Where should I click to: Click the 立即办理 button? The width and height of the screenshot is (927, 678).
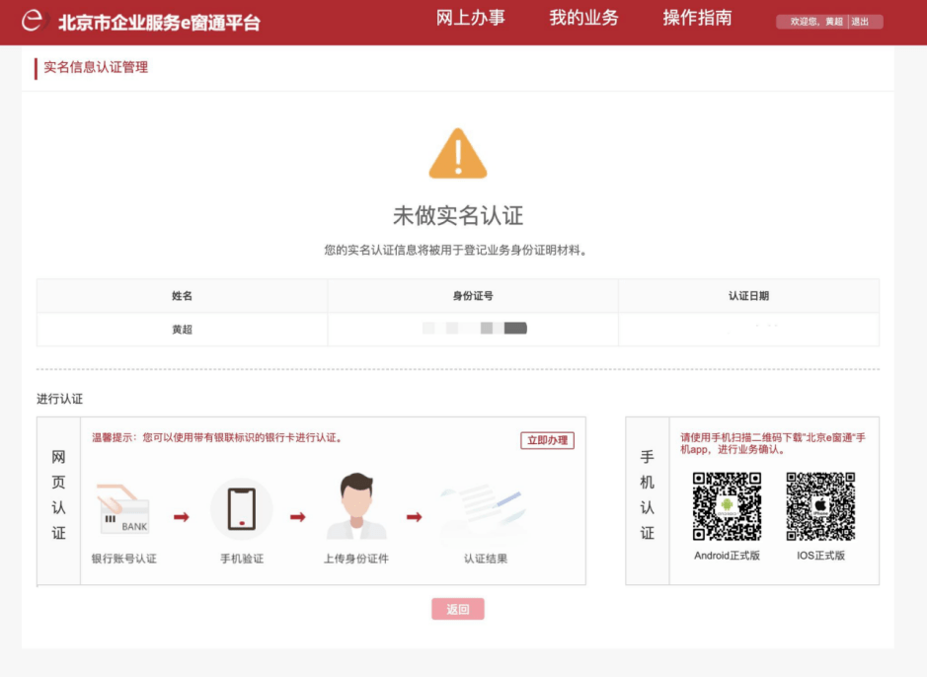(x=548, y=440)
